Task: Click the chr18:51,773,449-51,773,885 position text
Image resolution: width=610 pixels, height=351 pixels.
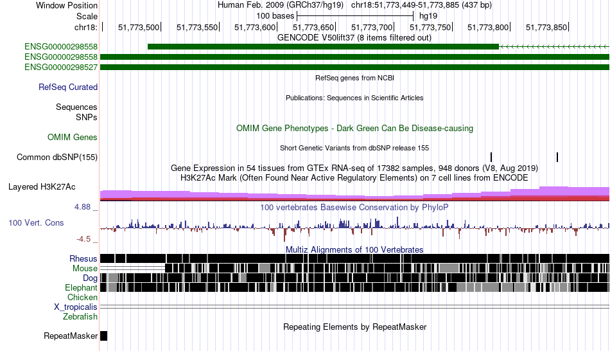Action: [x=421, y=5]
